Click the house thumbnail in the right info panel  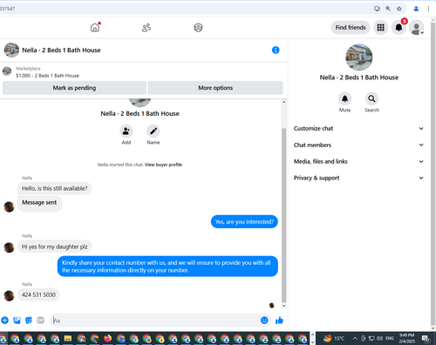(358, 57)
